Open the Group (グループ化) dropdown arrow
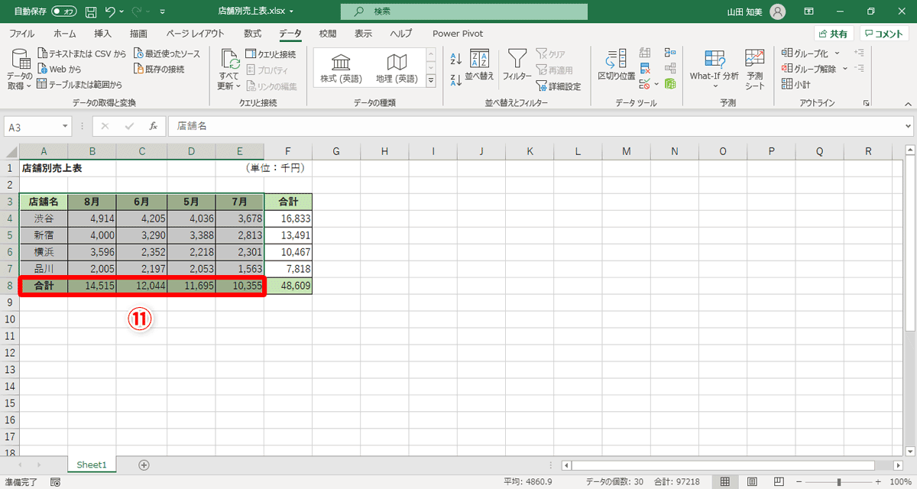Image resolution: width=917 pixels, height=489 pixels. pyautogui.click(x=837, y=53)
